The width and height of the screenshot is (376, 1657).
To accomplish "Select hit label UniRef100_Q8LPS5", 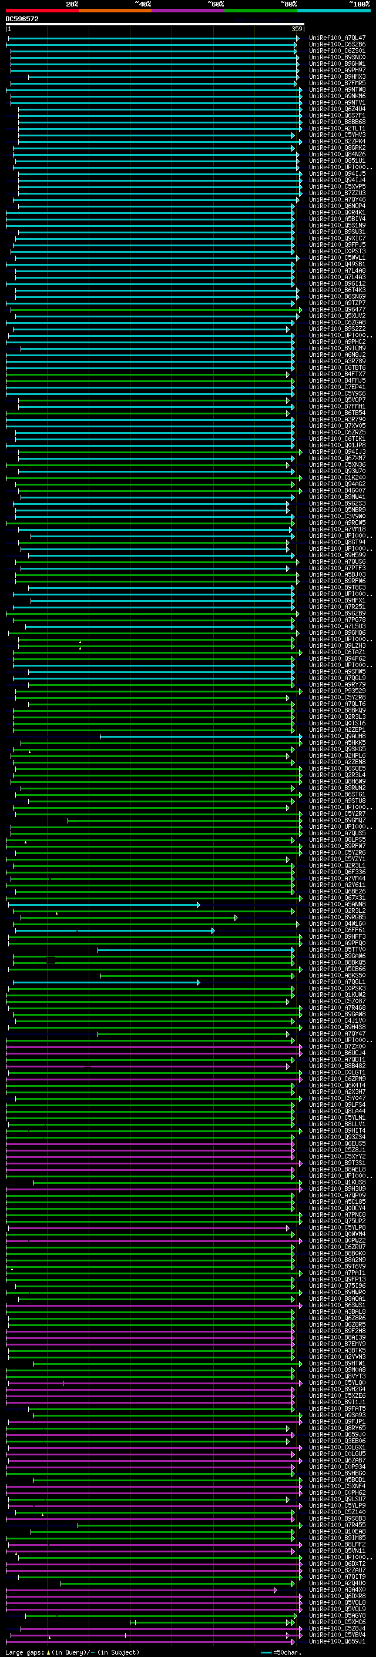I will coord(337,839).
